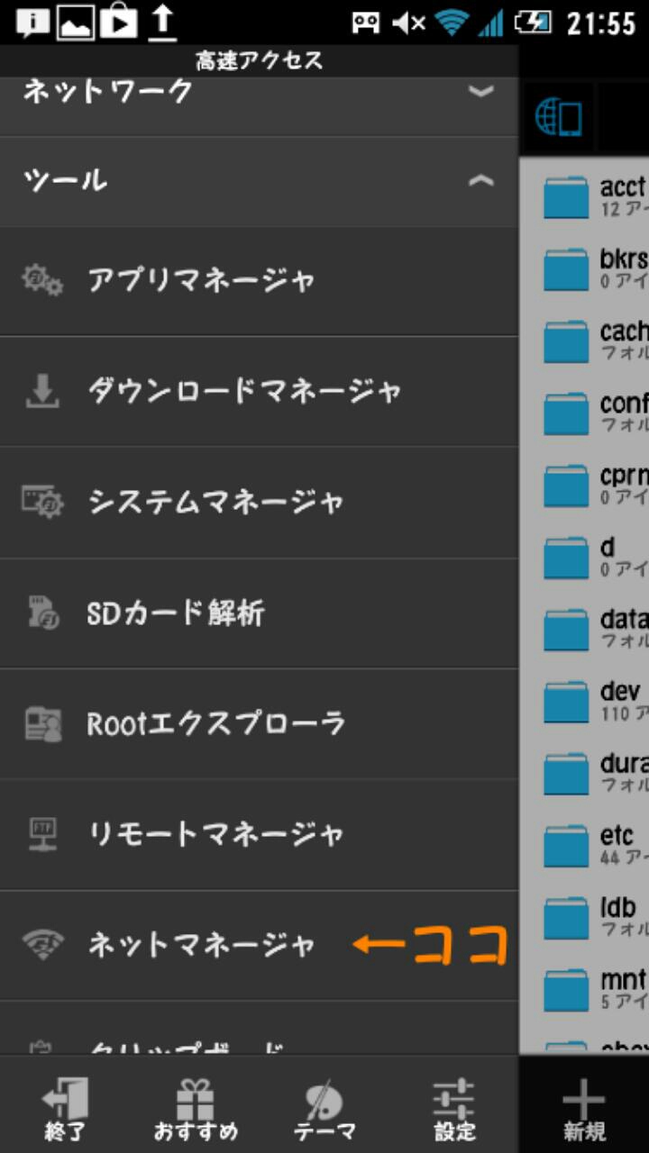Open 設定 settings sliders button

click(x=454, y=1109)
